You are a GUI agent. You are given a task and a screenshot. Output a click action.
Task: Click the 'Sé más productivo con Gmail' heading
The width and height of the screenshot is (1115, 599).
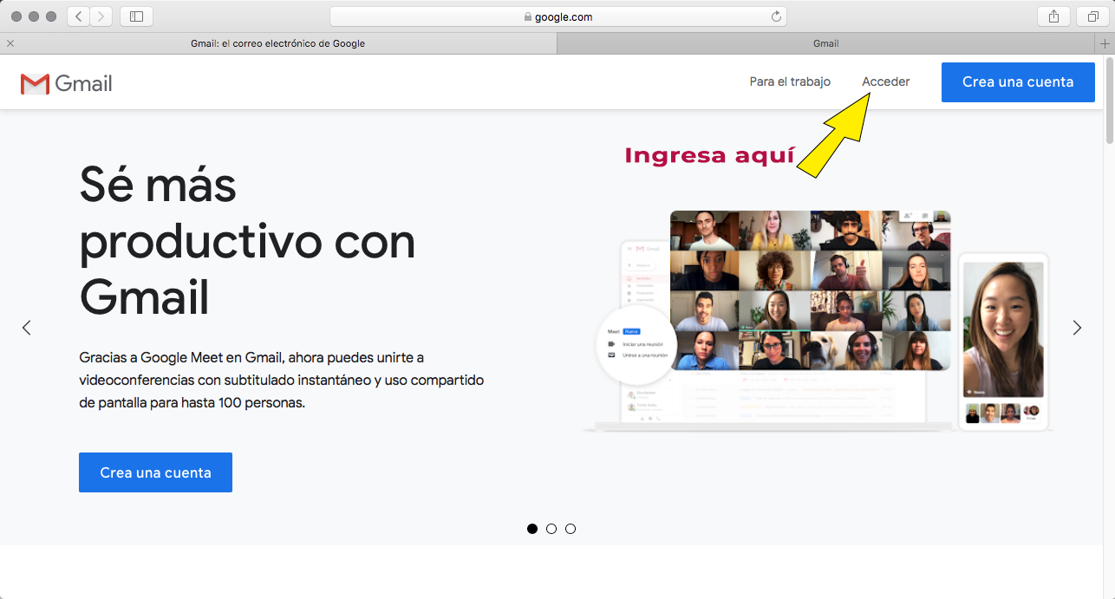point(247,240)
